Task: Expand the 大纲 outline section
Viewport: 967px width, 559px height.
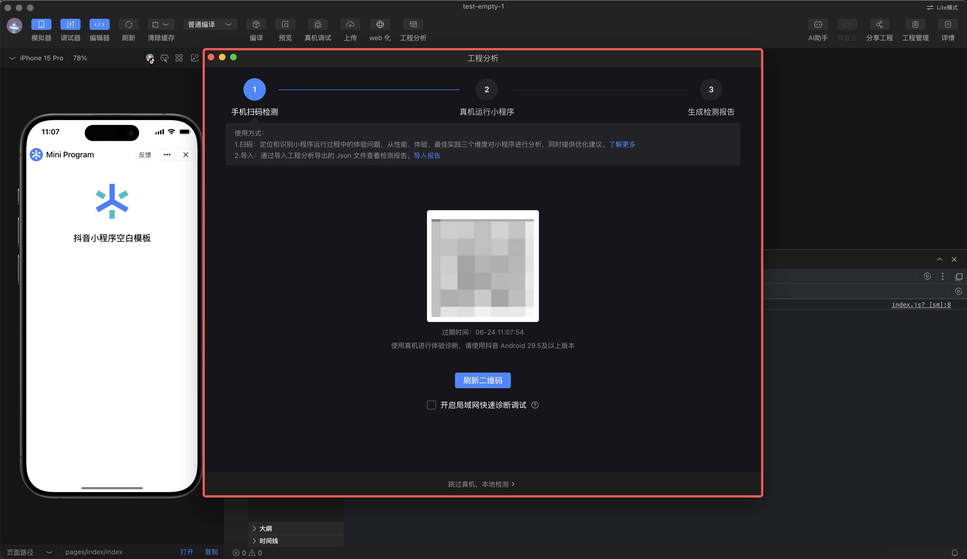Action: click(296, 528)
